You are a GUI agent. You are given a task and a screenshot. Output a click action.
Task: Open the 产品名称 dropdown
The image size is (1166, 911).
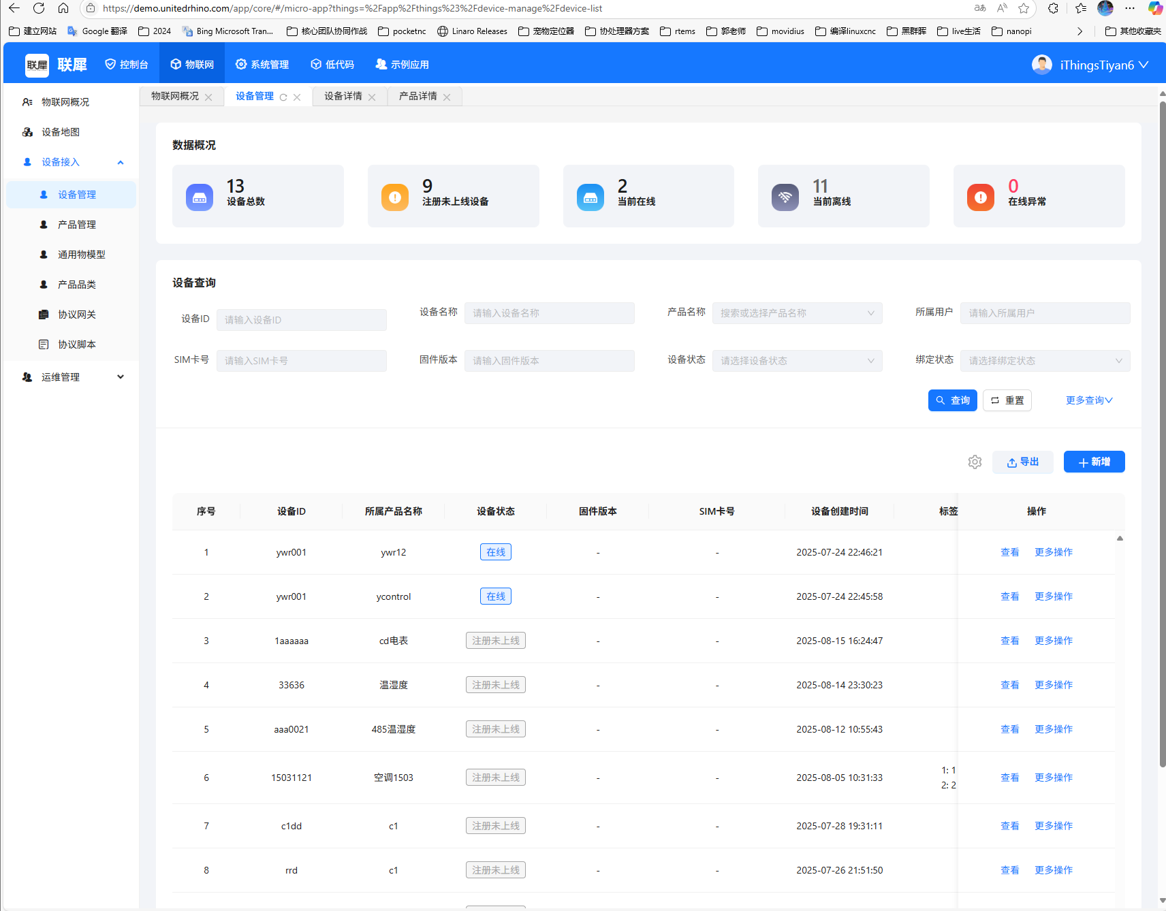point(797,313)
